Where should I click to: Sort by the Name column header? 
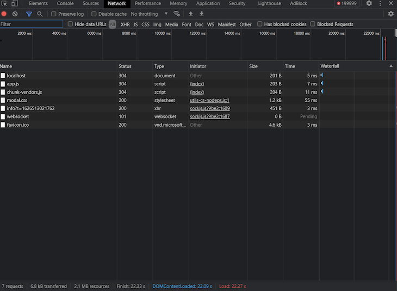[58, 66]
